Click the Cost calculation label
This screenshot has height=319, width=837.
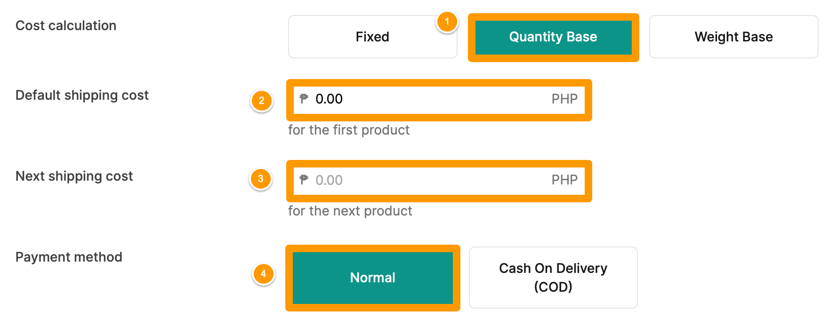click(66, 25)
